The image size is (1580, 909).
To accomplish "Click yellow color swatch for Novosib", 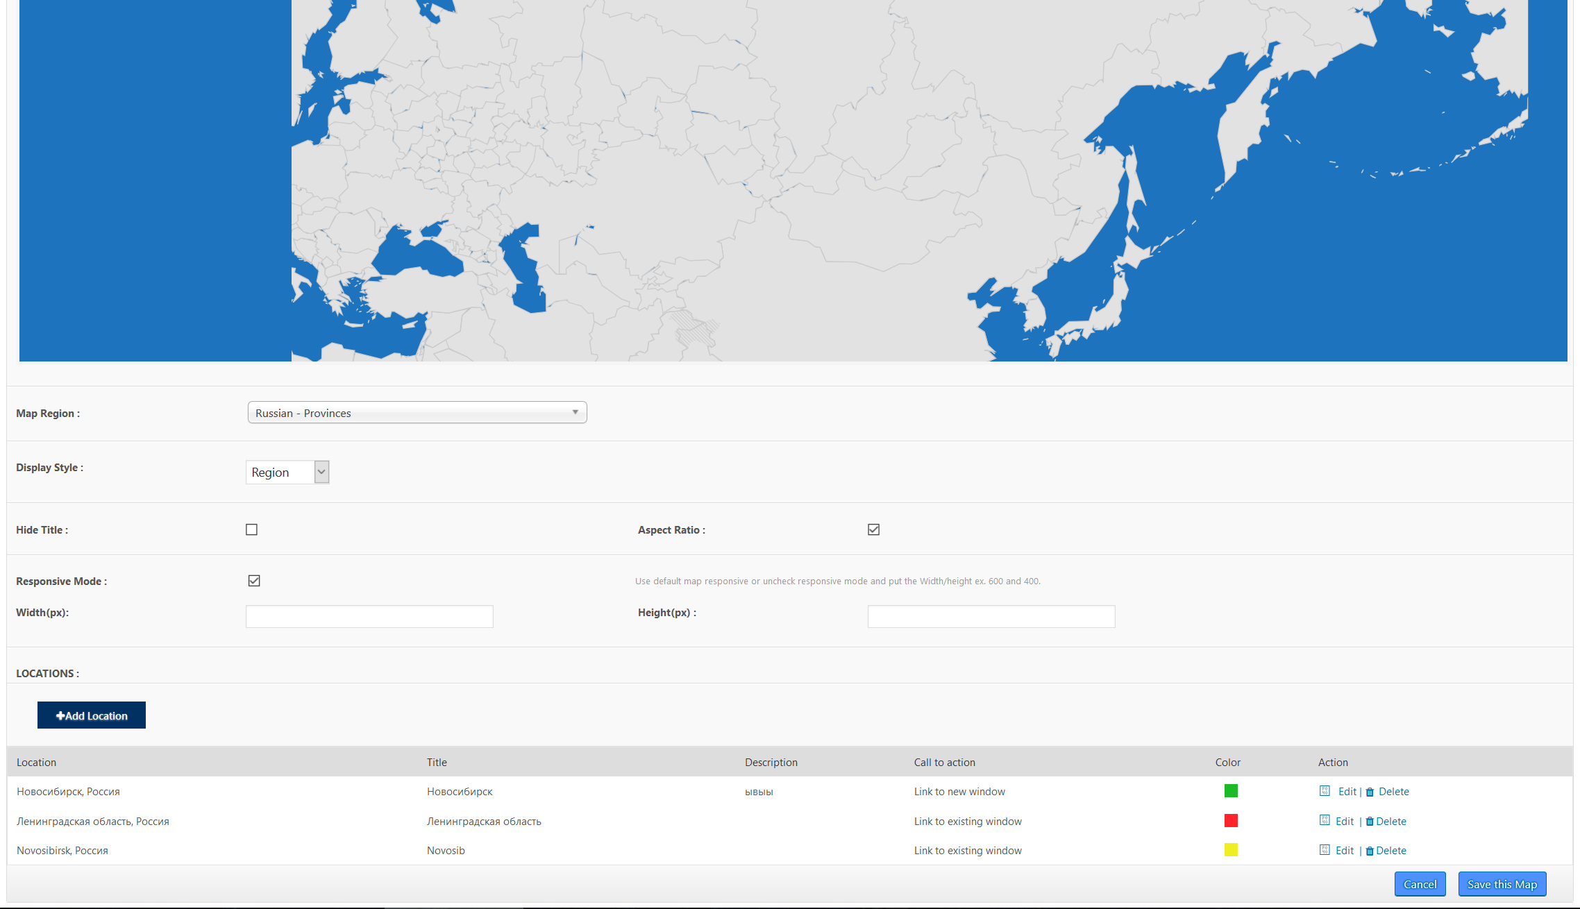I will [x=1231, y=850].
